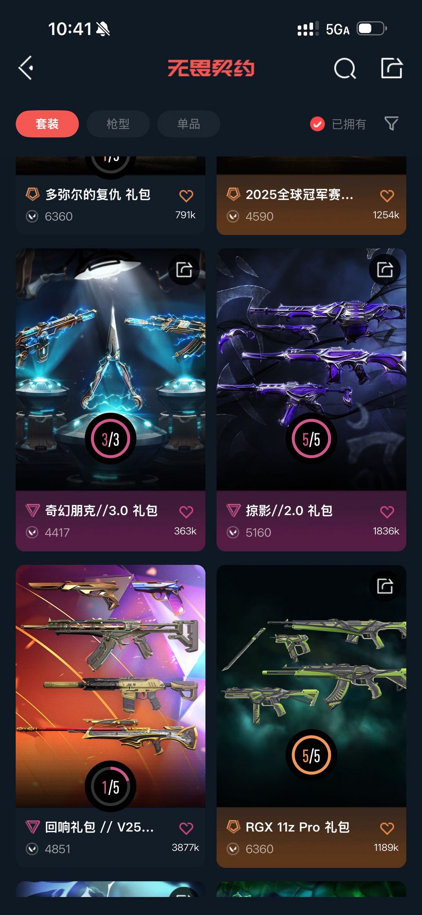Open the search magnifier icon

[x=345, y=68]
